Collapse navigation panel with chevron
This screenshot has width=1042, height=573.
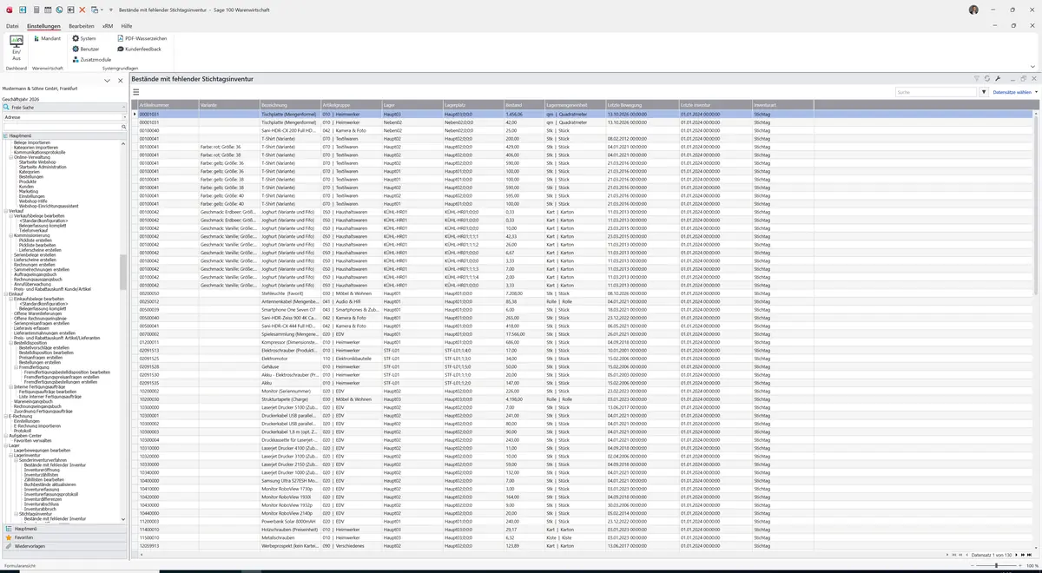pos(108,81)
